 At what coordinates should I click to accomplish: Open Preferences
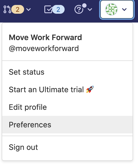(67, 125)
